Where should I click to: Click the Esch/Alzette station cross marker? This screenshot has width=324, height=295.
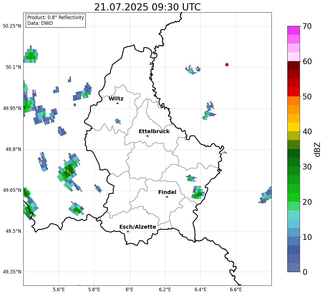128,231
